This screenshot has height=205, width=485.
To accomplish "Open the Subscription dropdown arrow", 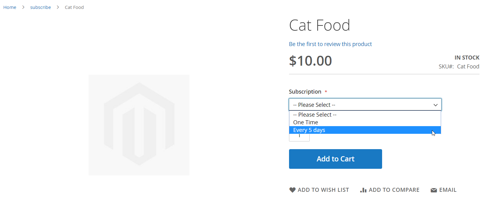I will coord(435,105).
